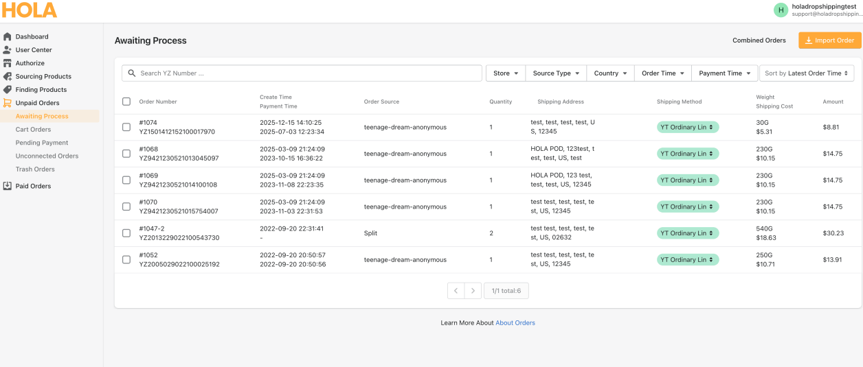Open Sort by Latest Order Time selector
Viewport: 863px width, 367px height.
click(806, 73)
